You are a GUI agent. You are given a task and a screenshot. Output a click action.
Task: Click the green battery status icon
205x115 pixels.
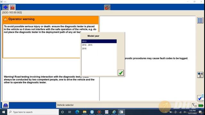(201, 105)
